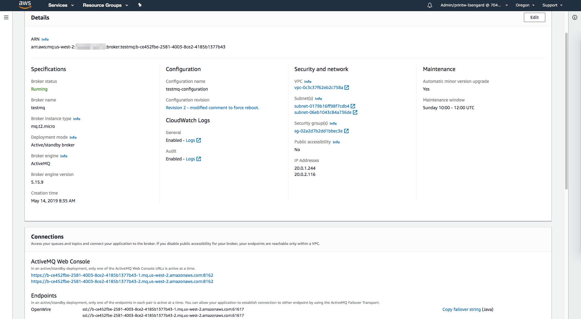The width and height of the screenshot is (581, 319).
Task: Open the Support dropdown menu
Action: pyautogui.click(x=552, y=5)
